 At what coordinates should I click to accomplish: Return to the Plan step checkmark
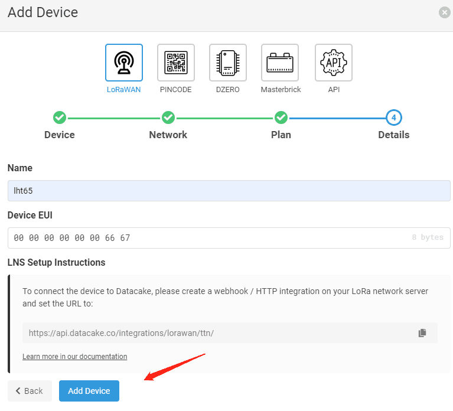tap(281, 118)
